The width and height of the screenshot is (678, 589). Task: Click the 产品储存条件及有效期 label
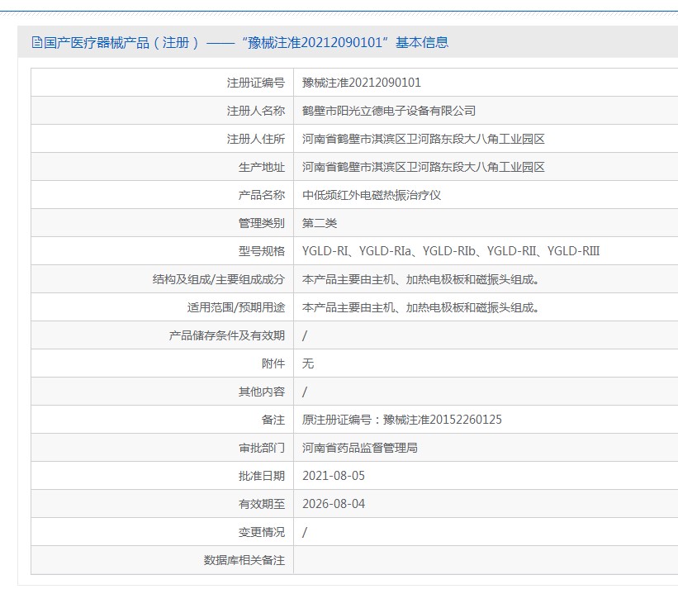pos(226,335)
